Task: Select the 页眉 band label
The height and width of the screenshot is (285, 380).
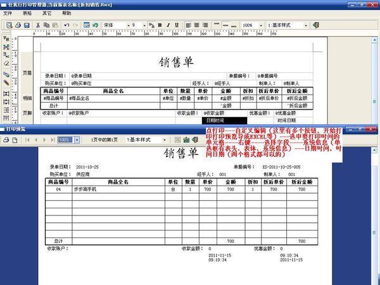Action: (27, 73)
